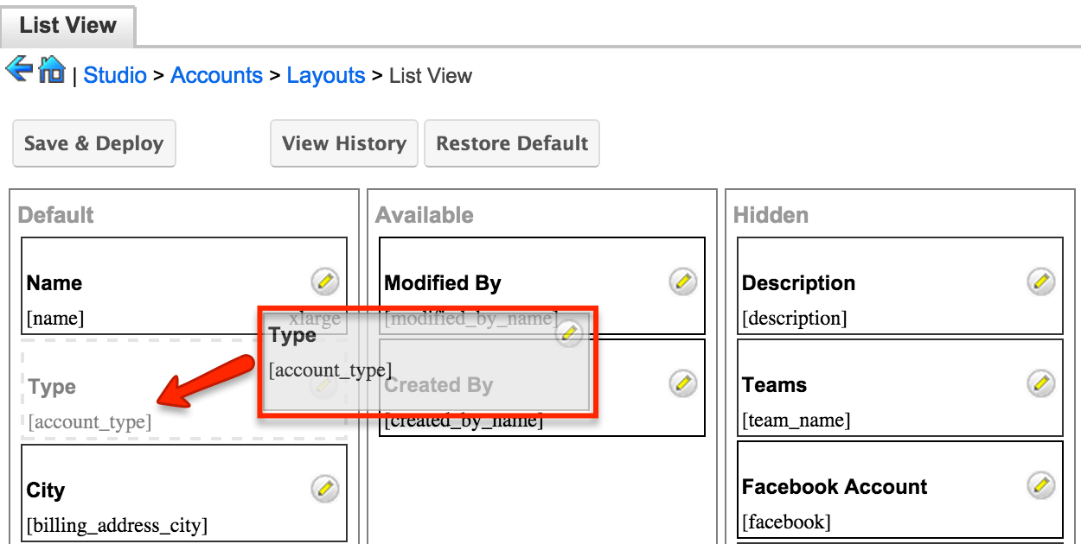Go to Studio home icon
1081x544 pixels.
pos(52,69)
